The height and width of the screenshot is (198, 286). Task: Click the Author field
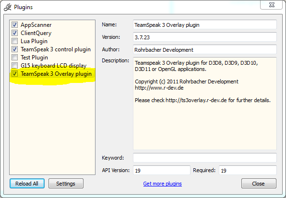tap(205, 49)
